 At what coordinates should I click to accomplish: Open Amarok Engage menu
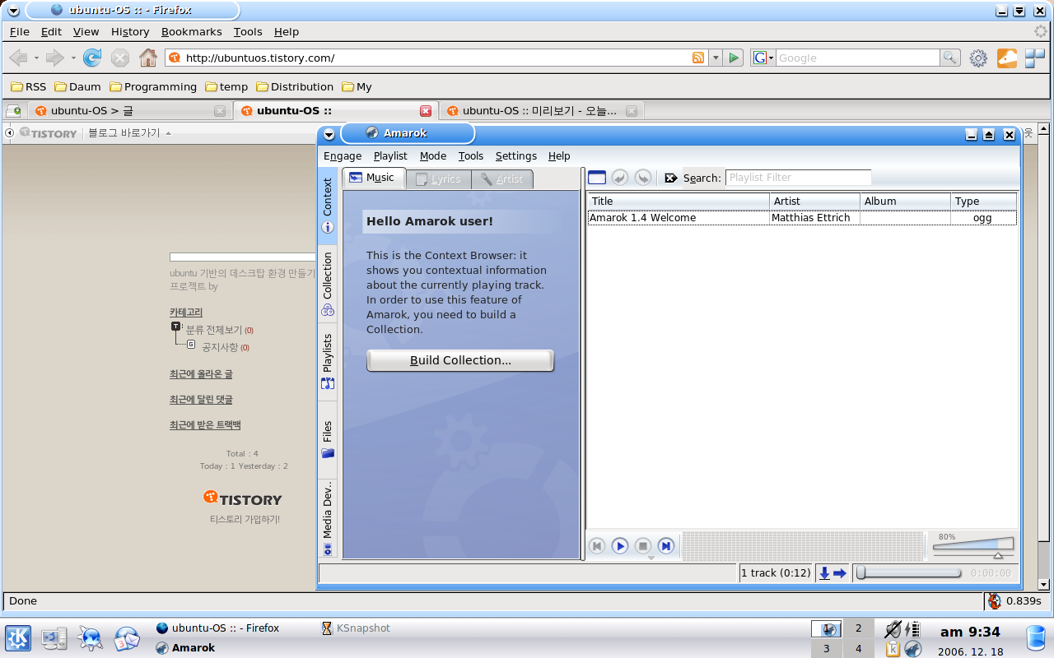(x=343, y=155)
